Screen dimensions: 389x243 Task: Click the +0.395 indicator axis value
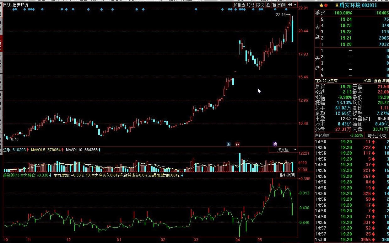[305, 179]
